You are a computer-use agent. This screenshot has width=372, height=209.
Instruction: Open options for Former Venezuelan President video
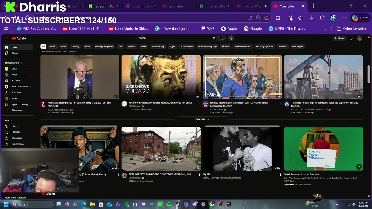coord(199,103)
